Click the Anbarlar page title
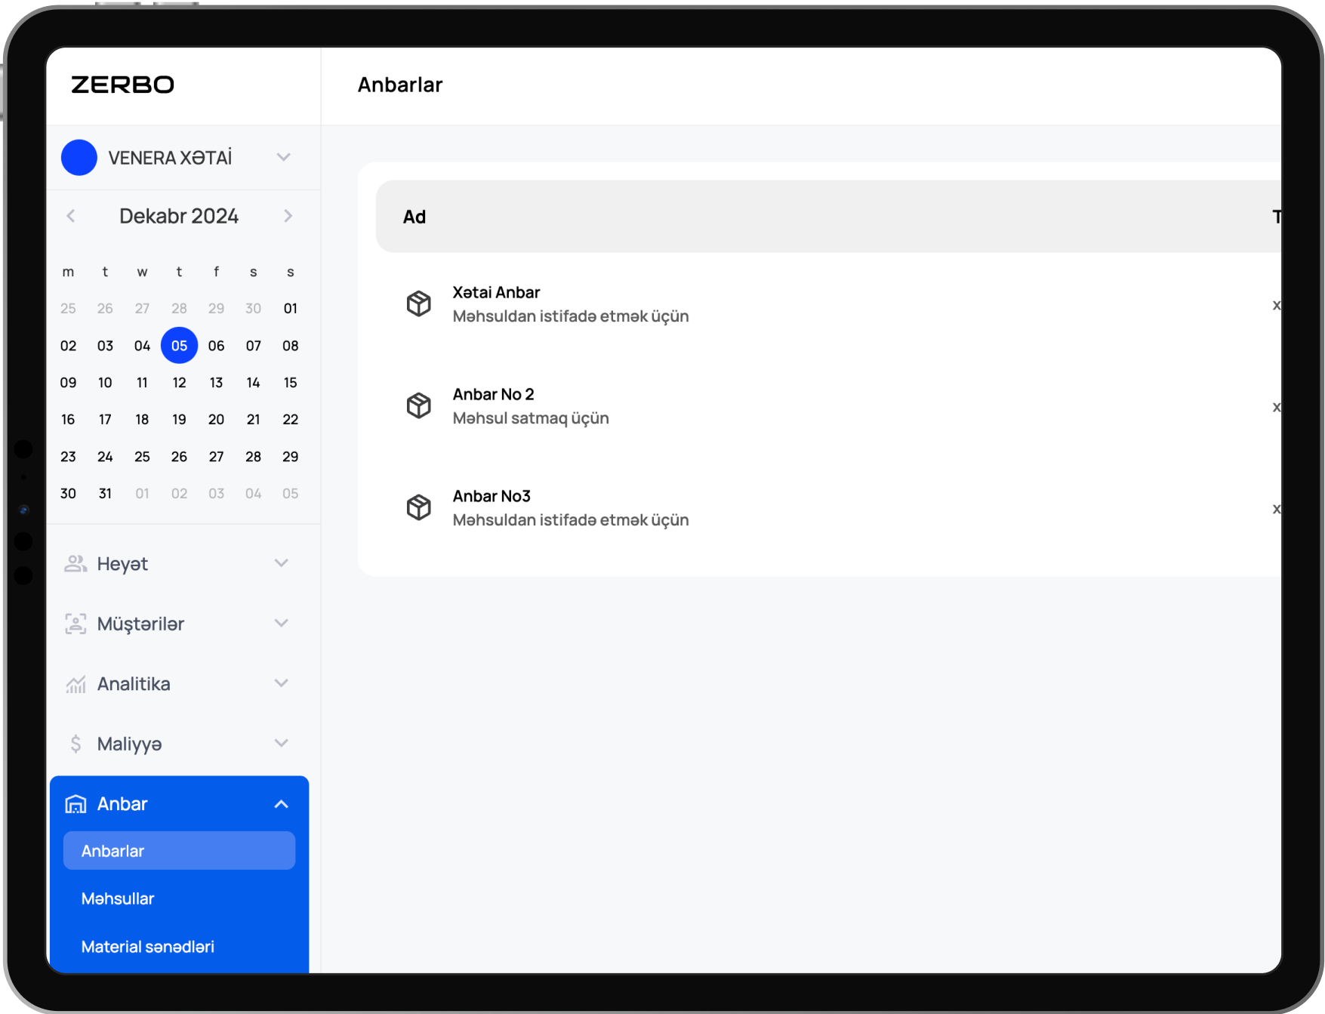 point(400,85)
